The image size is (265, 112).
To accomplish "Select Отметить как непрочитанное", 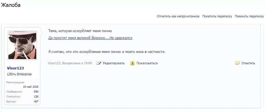I will point(178,16).
